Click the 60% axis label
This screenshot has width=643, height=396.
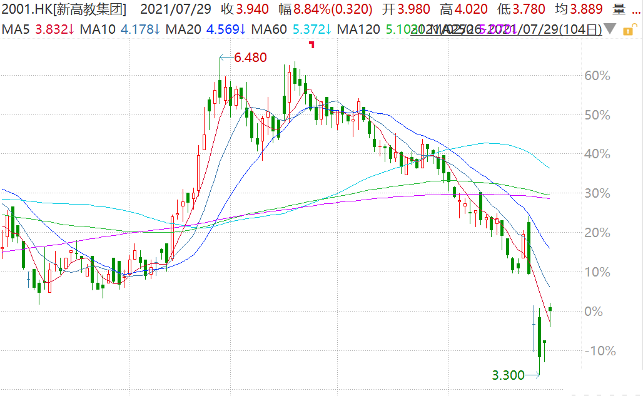[597, 76]
